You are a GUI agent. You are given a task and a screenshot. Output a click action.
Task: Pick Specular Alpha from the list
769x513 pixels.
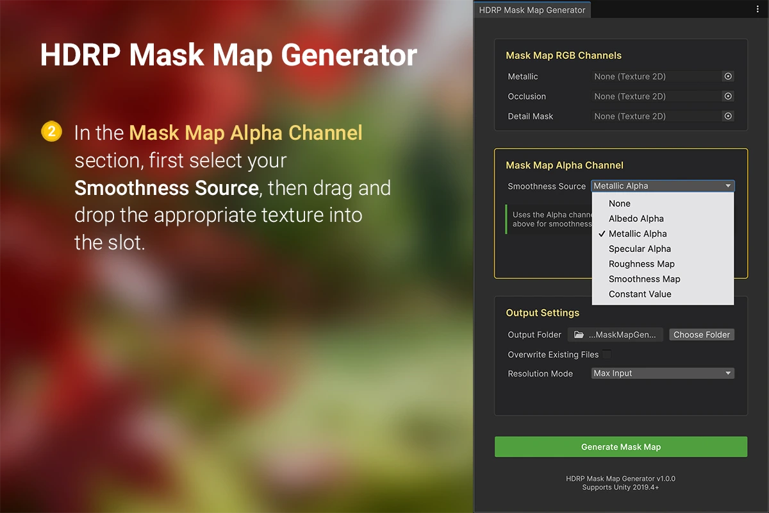coord(640,249)
